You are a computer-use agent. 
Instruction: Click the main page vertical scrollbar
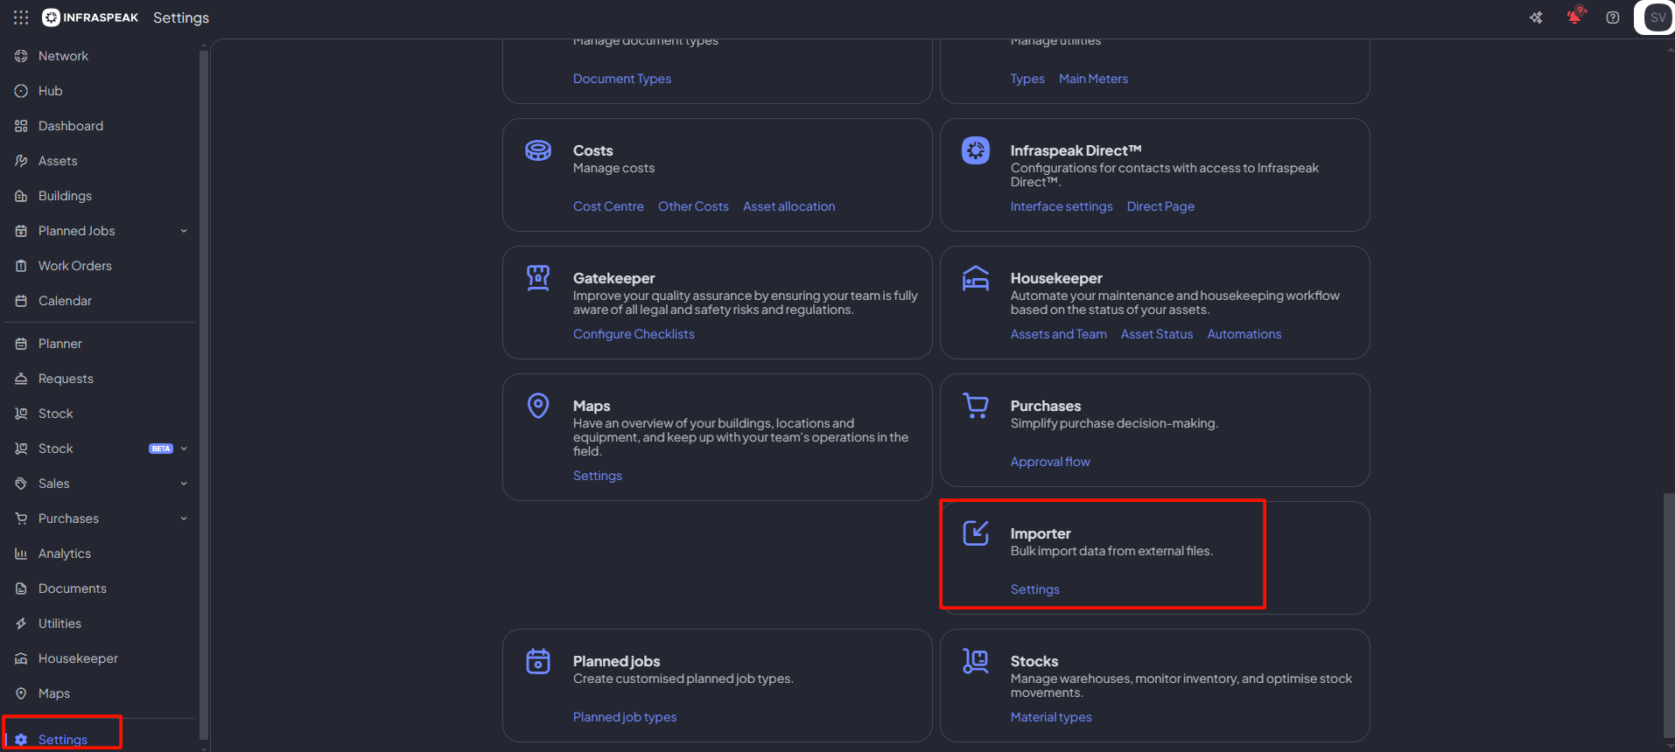1668,616
